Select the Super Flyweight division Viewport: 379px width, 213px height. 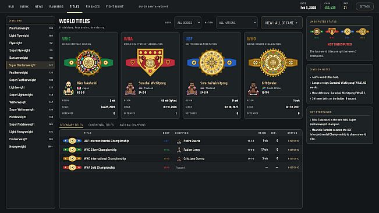pos(31,51)
